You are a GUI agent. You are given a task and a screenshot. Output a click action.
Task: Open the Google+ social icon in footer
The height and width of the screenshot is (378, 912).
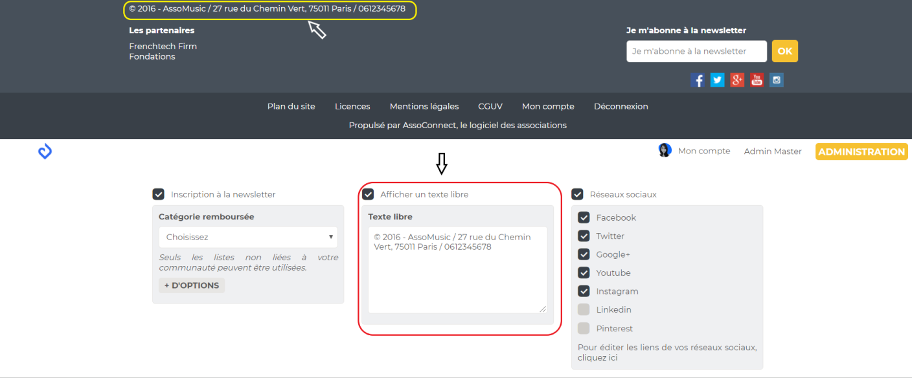pyautogui.click(x=737, y=80)
